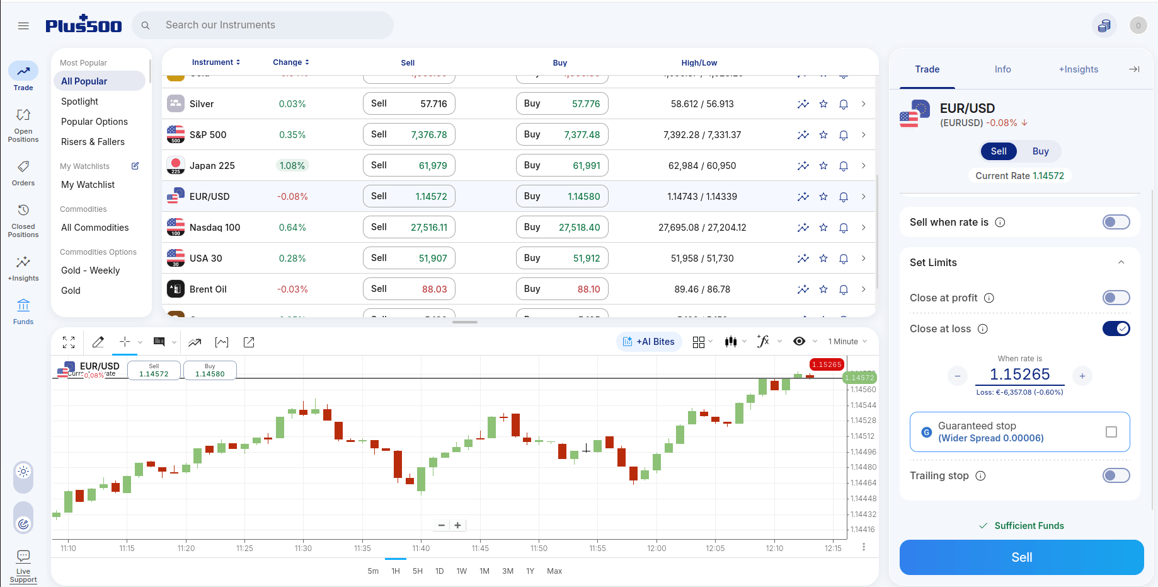Select Sell direction in trade panel
This screenshot has height=587, width=1158.
(999, 151)
